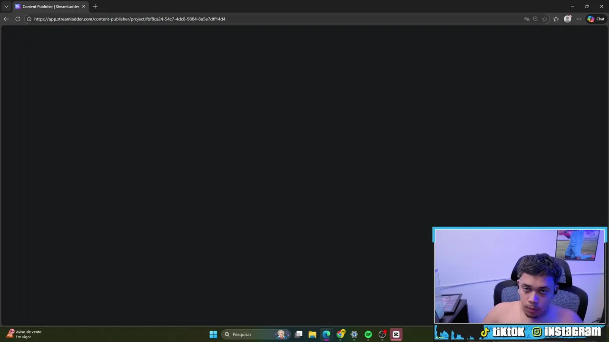Screen dimensions: 609x342
Task: Open a new browser tab
Action: (95, 7)
